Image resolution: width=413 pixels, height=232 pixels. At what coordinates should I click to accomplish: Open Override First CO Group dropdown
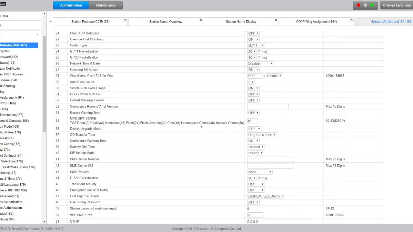(253, 39)
